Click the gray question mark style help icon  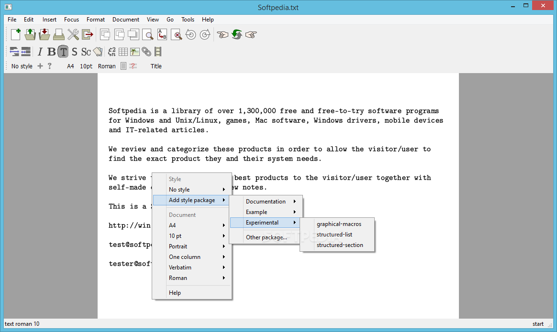pos(49,66)
